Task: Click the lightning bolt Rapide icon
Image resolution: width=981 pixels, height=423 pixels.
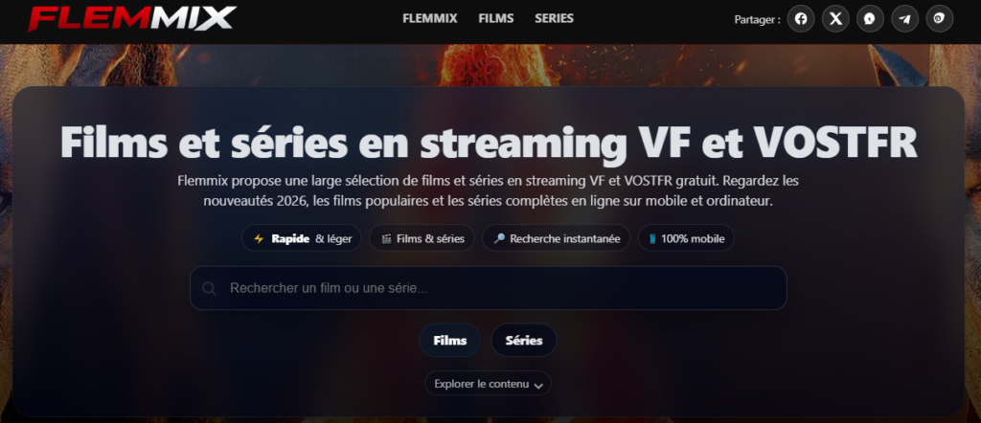Action: click(x=259, y=238)
